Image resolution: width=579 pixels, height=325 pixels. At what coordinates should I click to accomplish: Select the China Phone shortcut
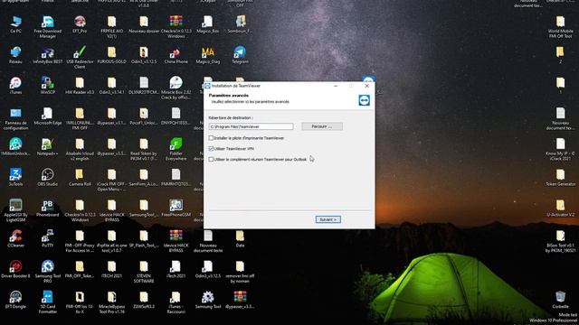coord(176,56)
